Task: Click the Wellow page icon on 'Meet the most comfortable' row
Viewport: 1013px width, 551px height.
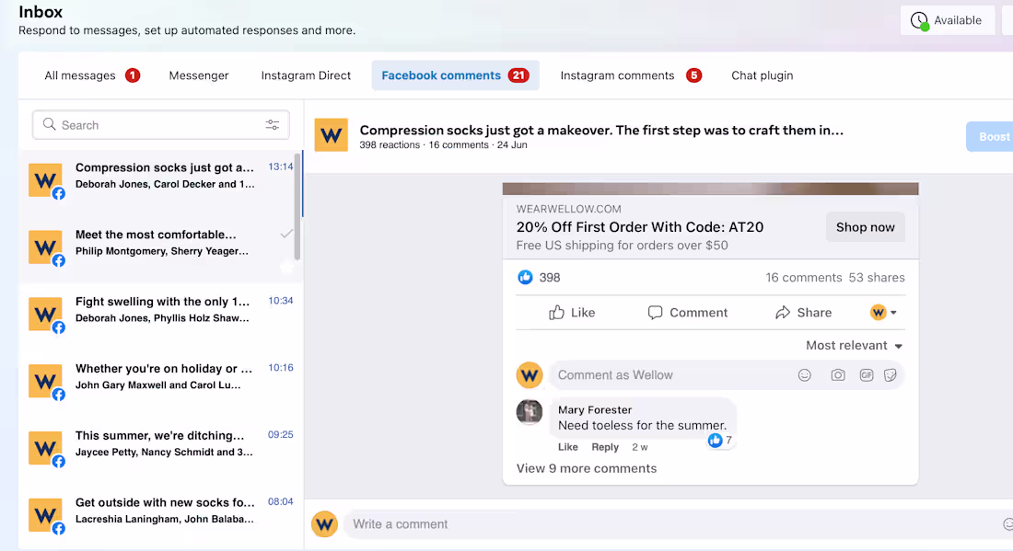Action: click(x=45, y=247)
